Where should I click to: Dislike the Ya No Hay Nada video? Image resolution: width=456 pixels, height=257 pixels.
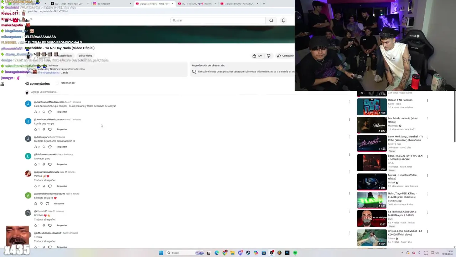pos(269,56)
